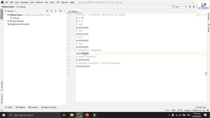Click cursor position 13:11 in status bar
Image resolution: width=210 pixels, height=118 pixels.
coord(167,110)
